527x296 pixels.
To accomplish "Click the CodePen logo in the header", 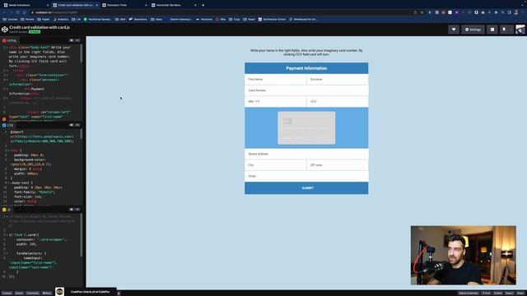I will (x=5, y=30).
